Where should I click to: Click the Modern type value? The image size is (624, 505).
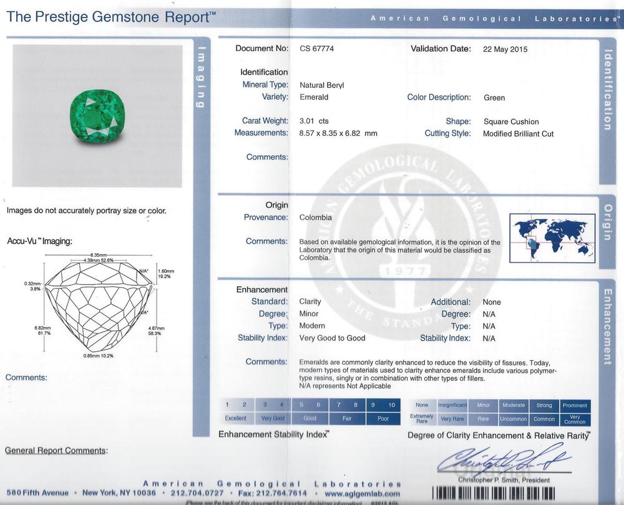[x=312, y=325]
